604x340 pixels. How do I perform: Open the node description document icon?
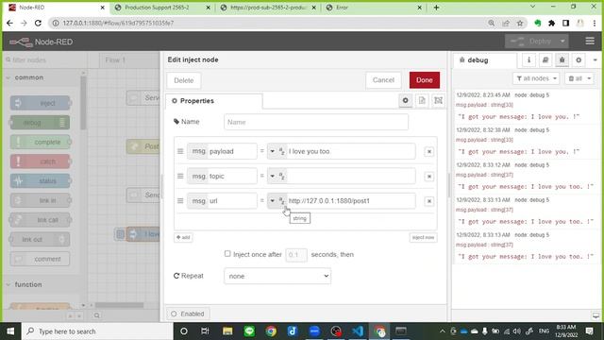(422, 101)
